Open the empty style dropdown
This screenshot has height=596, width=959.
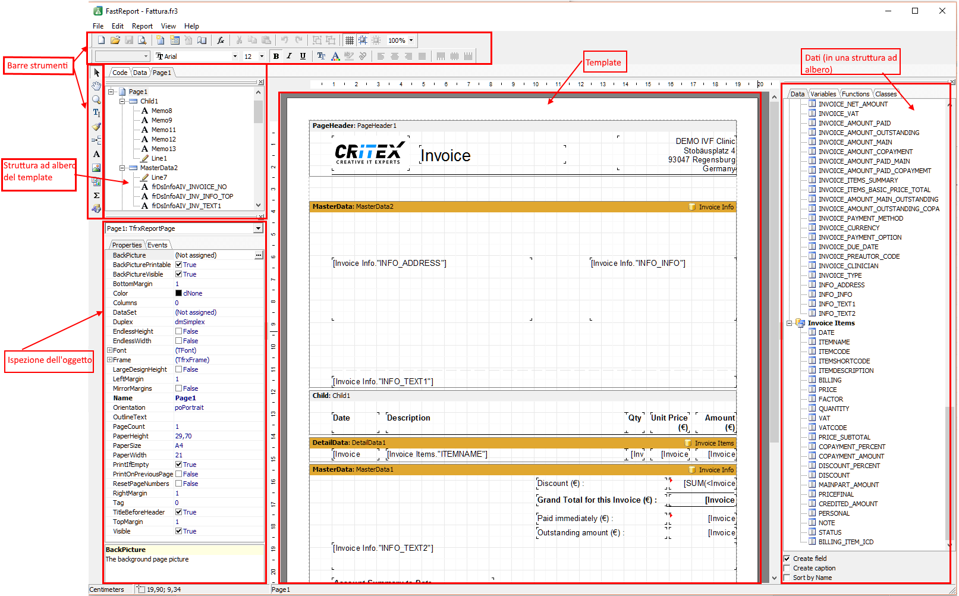click(x=146, y=57)
